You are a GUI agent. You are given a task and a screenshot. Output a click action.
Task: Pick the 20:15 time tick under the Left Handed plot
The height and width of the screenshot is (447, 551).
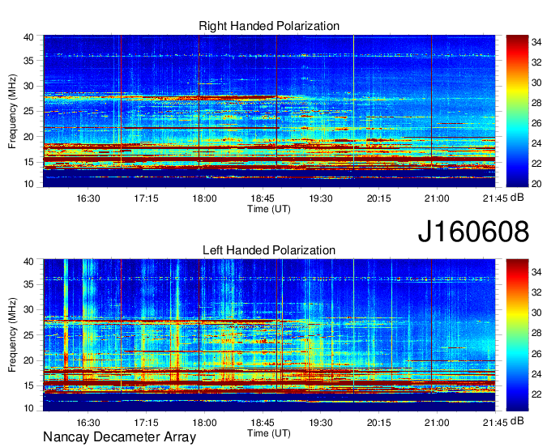pyautogui.click(x=379, y=423)
